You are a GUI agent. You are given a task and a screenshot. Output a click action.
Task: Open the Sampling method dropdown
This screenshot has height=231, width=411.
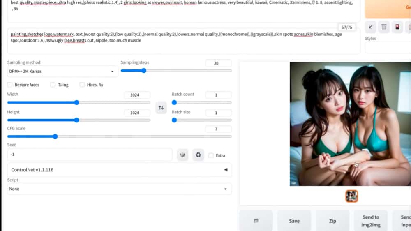(62, 72)
